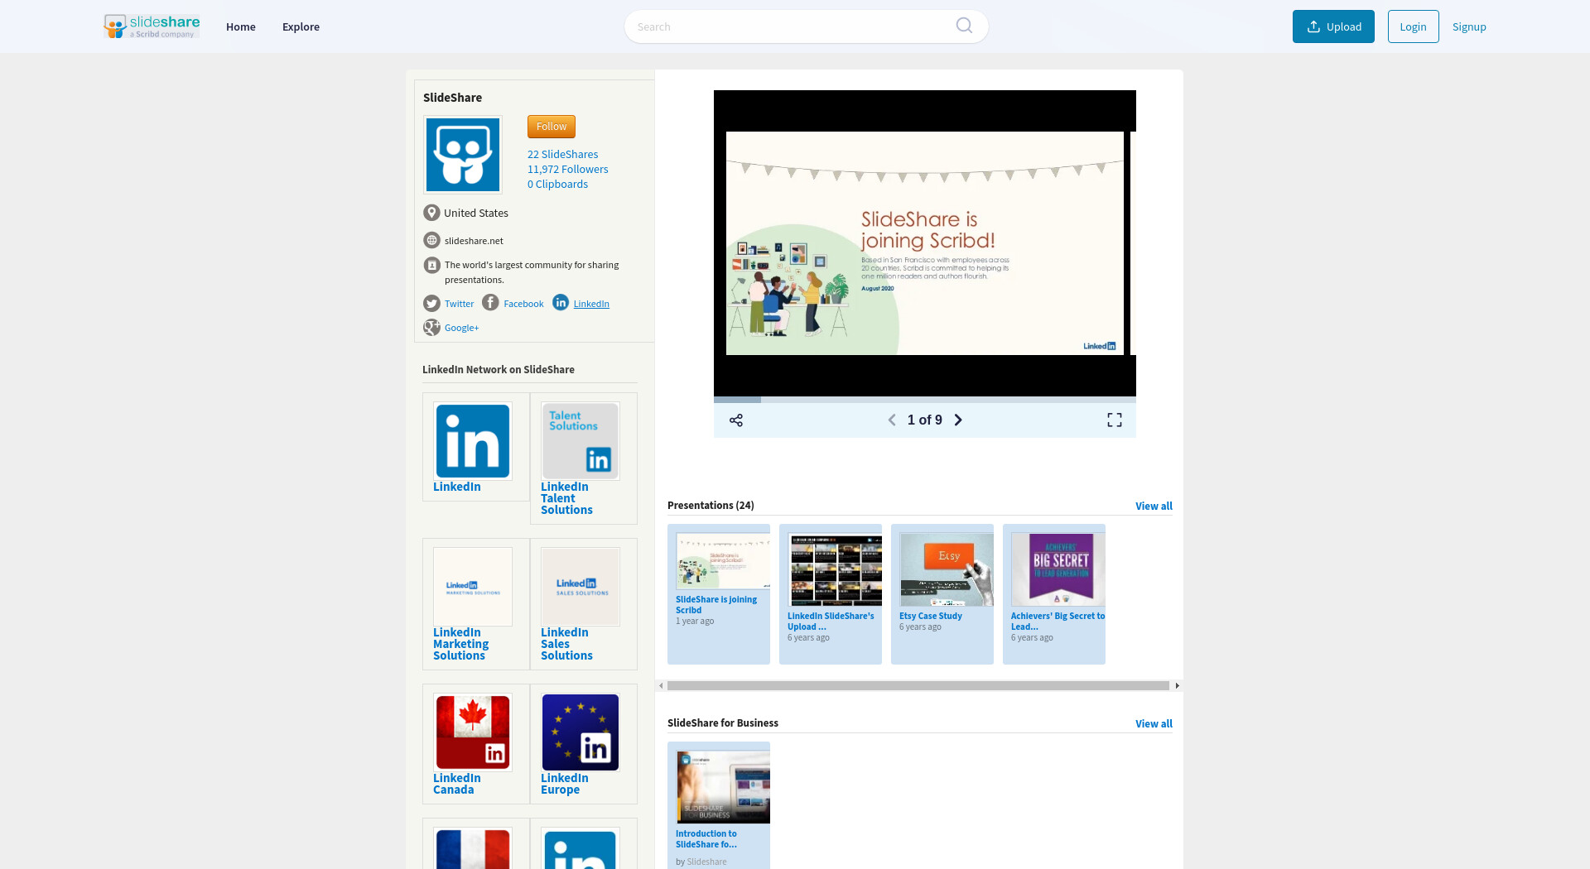Open LinkedIn Talent Solutions text link
1590x869 pixels.
(566, 498)
